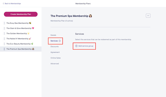Select the Advanced tab
Screen dimensions: 166x97
pos(55,64)
